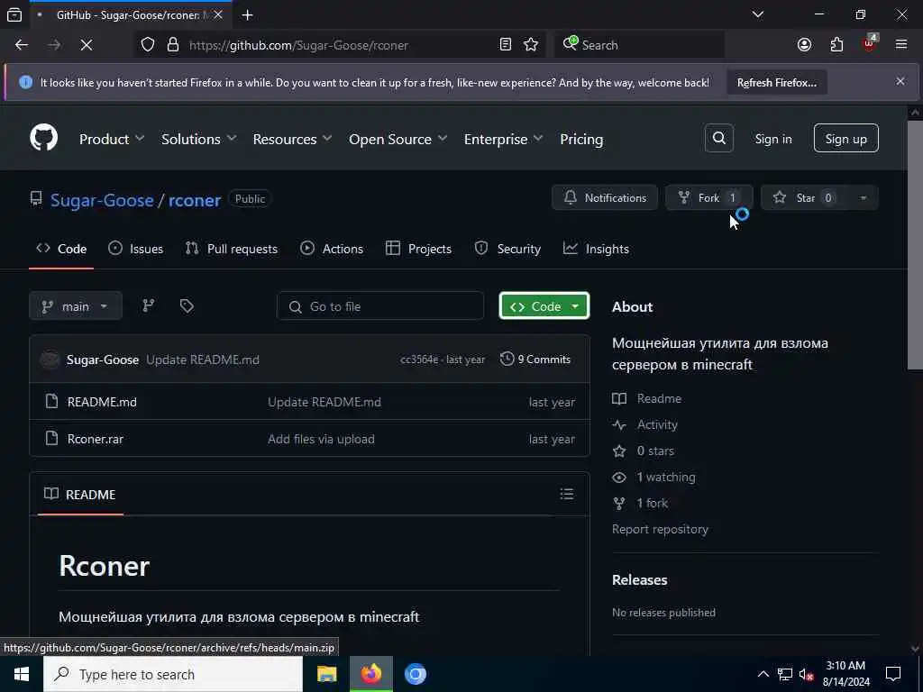
Task: Click Refresh Firefox... button
Action: pyautogui.click(x=776, y=82)
